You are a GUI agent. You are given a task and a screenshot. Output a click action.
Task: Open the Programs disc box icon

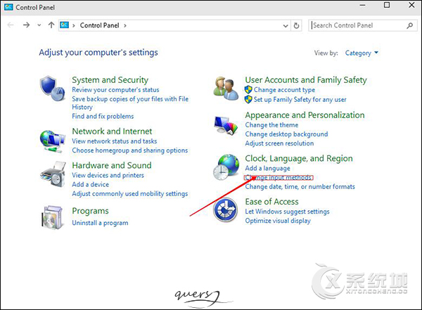pyautogui.click(x=52, y=217)
